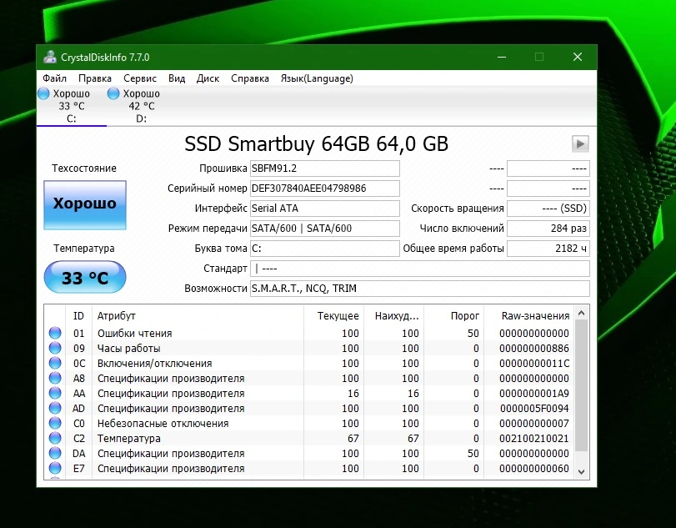Click the Число включений value 284 раз
Viewport: 676px width, 528px height.
point(548,229)
